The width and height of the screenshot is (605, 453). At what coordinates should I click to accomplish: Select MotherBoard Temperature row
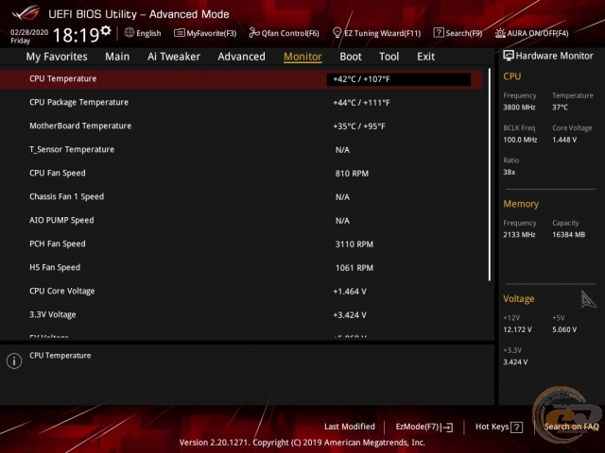tap(241, 126)
